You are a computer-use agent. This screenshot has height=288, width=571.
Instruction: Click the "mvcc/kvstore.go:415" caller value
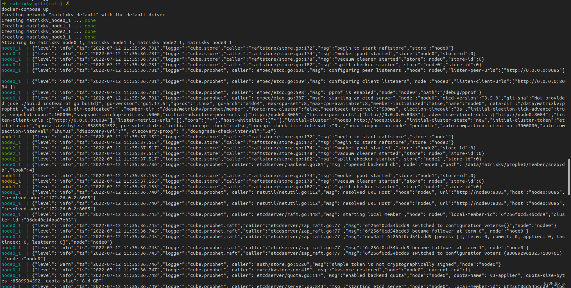(x=283, y=270)
